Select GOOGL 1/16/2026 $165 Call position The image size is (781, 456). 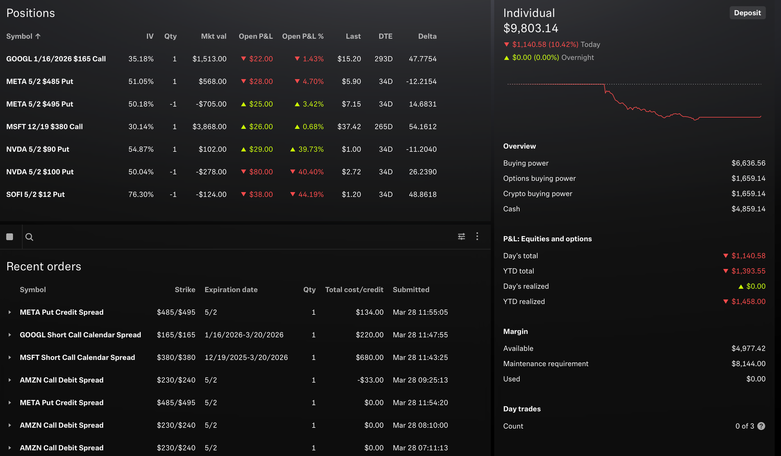click(x=56, y=59)
